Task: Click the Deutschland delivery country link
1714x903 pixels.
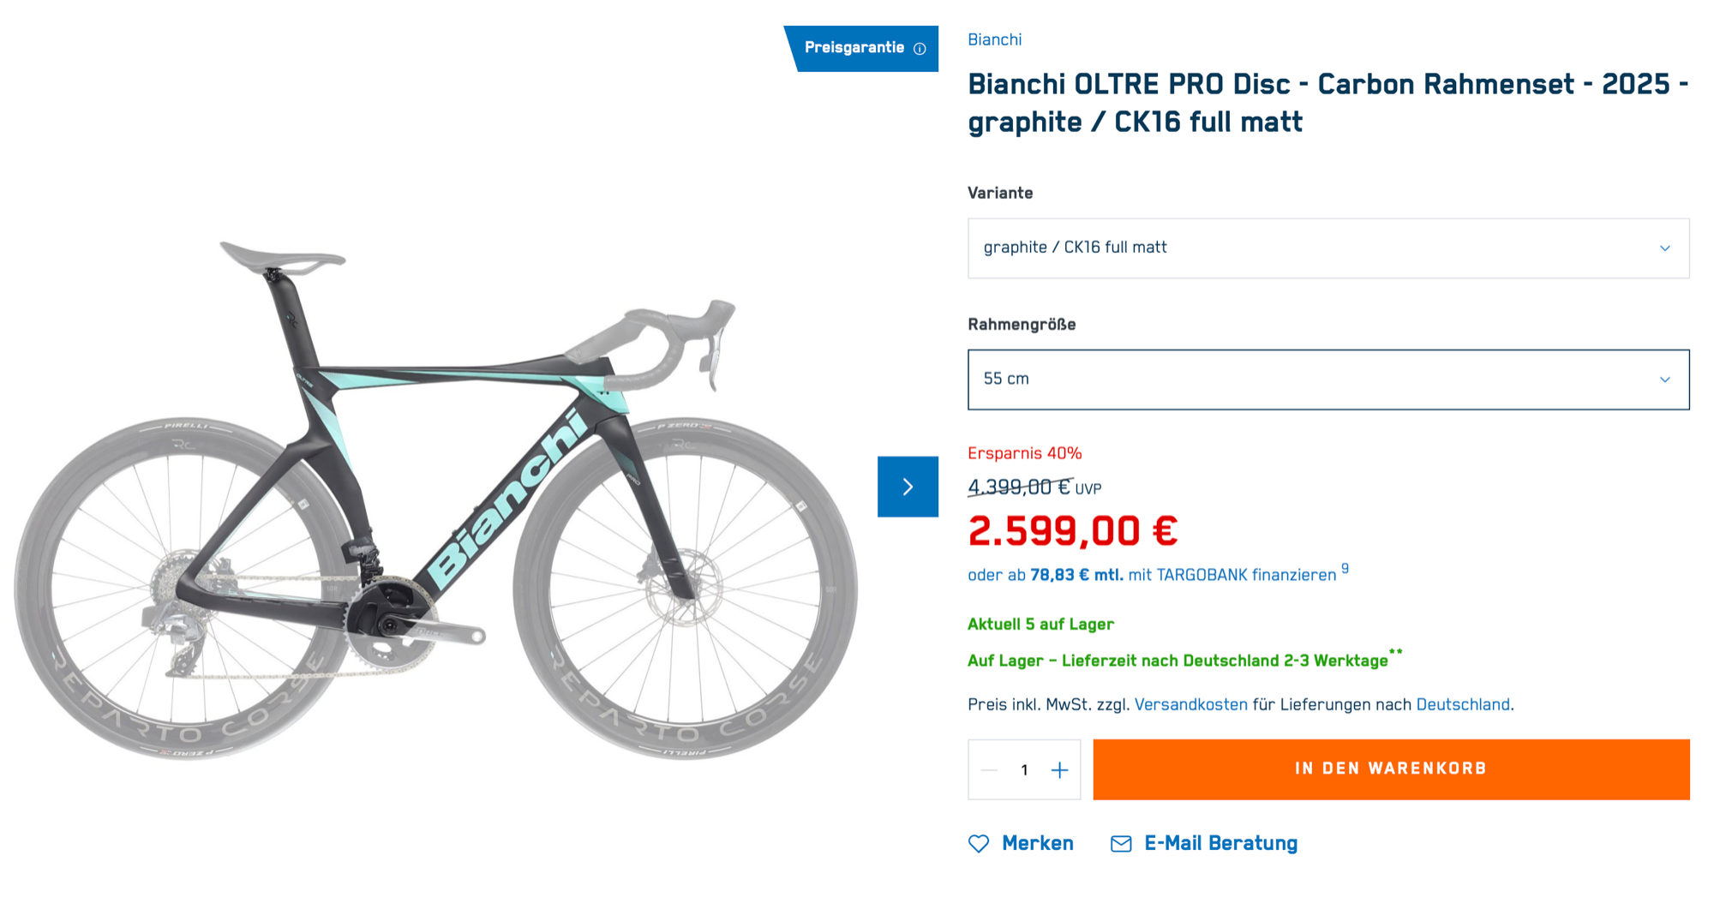Action: pyautogui.click(x=1462, y=704)
